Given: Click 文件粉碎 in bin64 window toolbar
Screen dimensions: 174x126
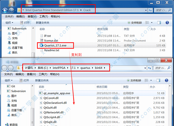Looking at the screenshot, I should click(134, 80).
